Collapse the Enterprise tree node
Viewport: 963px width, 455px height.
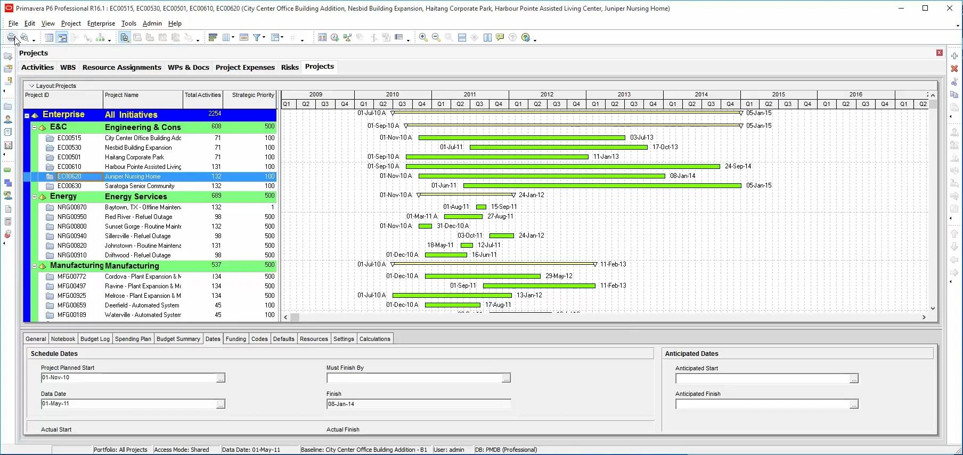pyautogui.click(x=27, y=115)
